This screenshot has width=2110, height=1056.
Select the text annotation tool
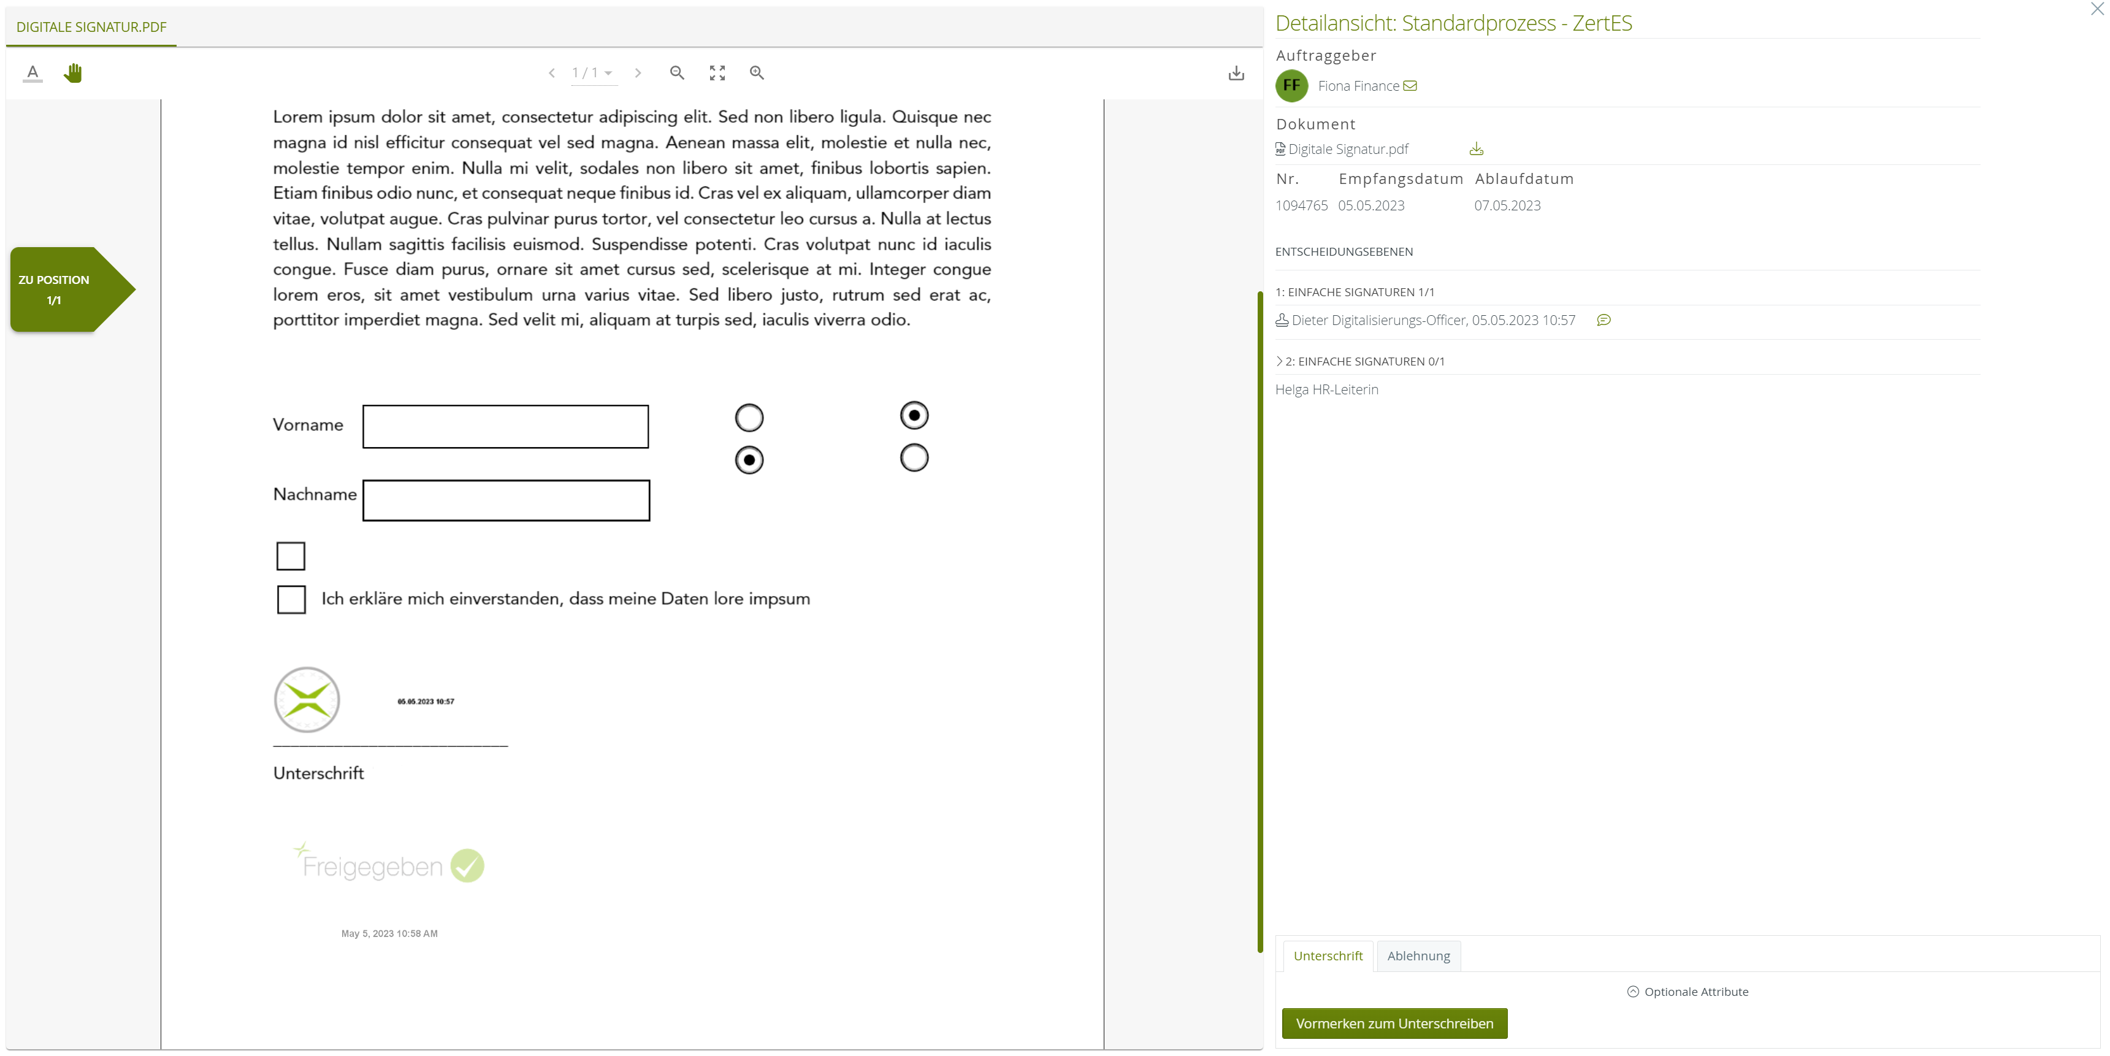[32, 73]
